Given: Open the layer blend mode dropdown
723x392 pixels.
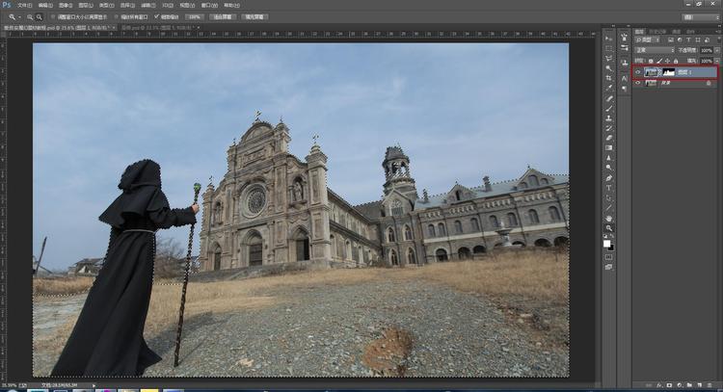Looking at the screenshot, I should (655, 50).
